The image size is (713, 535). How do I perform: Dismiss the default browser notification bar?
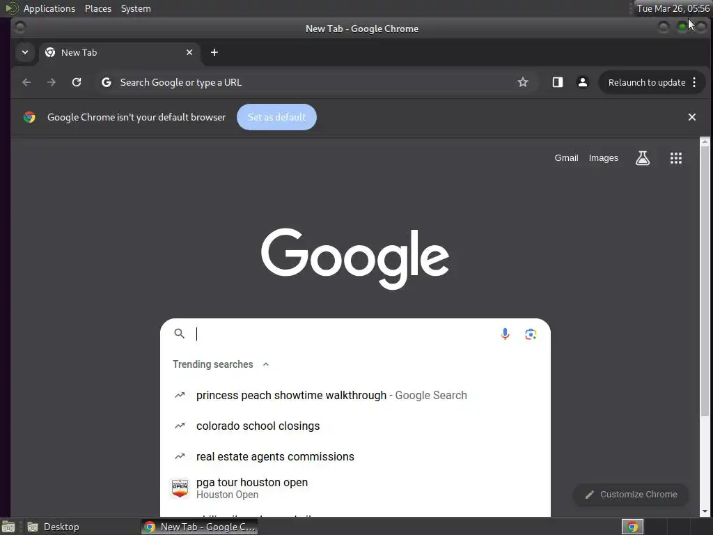point(692,117)
